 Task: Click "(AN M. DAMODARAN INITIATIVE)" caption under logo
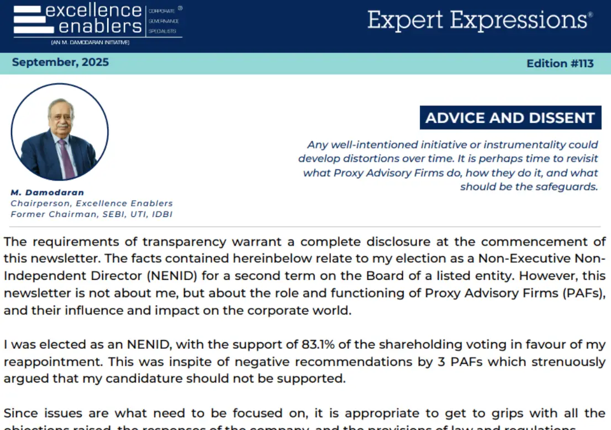point(89,43)
